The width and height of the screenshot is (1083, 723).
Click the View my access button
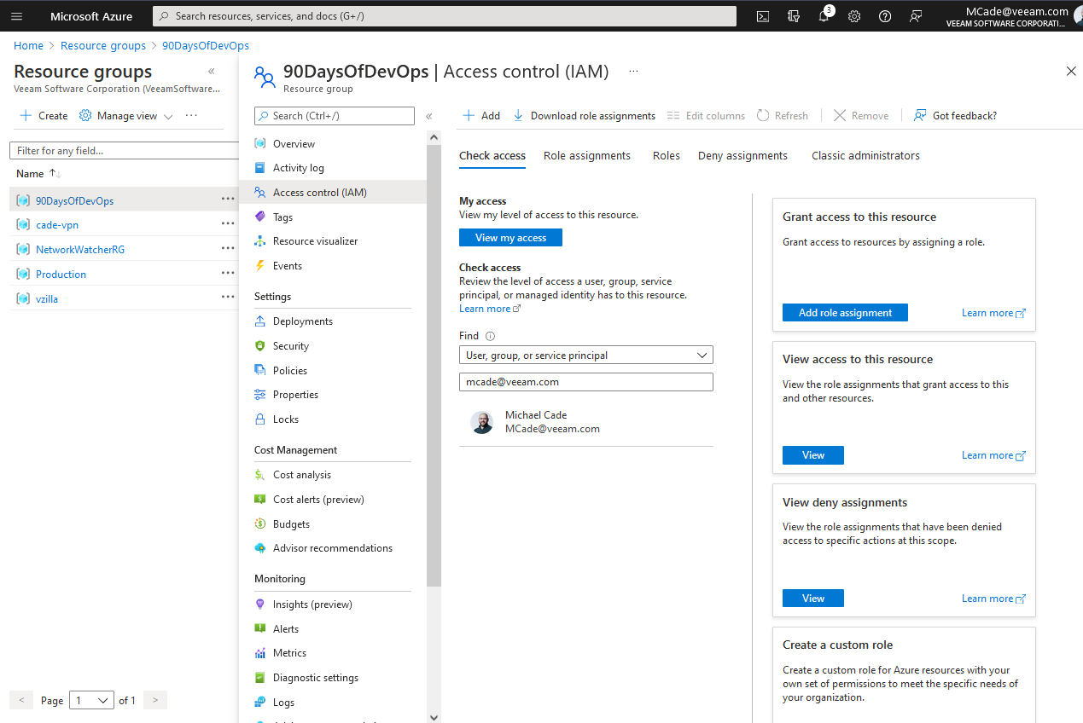[x=510, y=238]
